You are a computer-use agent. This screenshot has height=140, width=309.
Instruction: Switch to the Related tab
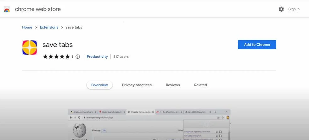coord(200,85)
